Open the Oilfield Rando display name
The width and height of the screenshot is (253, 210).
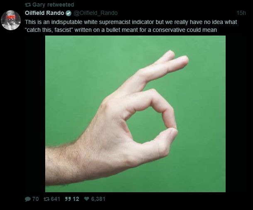(x=44, y=13)
